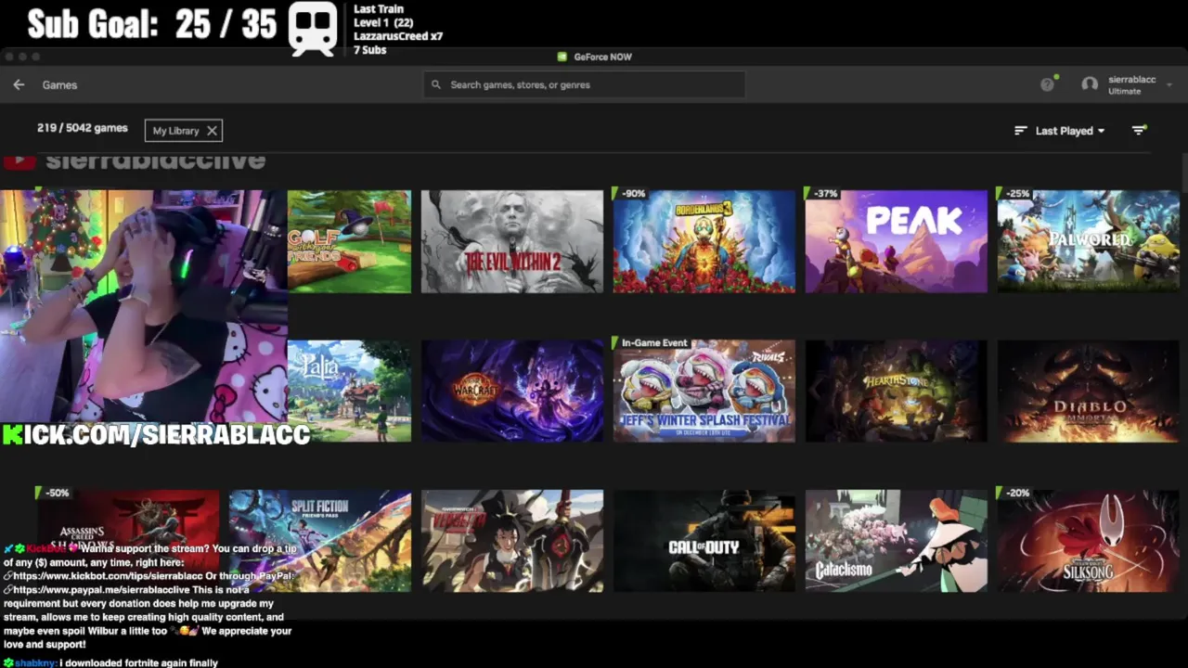1188x668 pixels.
Task: Click the sort lines icon beside Last Played
Action: 1021,131
